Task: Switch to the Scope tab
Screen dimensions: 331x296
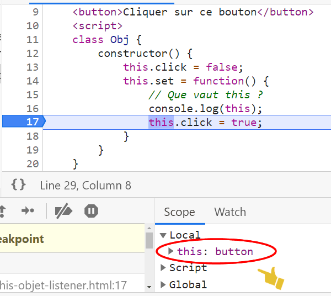Action: (x=180, y=212)
